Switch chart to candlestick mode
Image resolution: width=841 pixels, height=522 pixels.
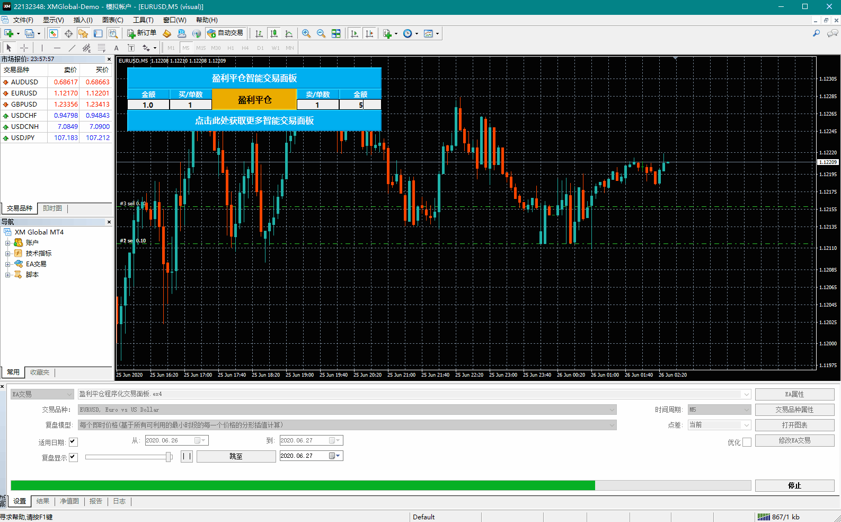pos(274,33)
